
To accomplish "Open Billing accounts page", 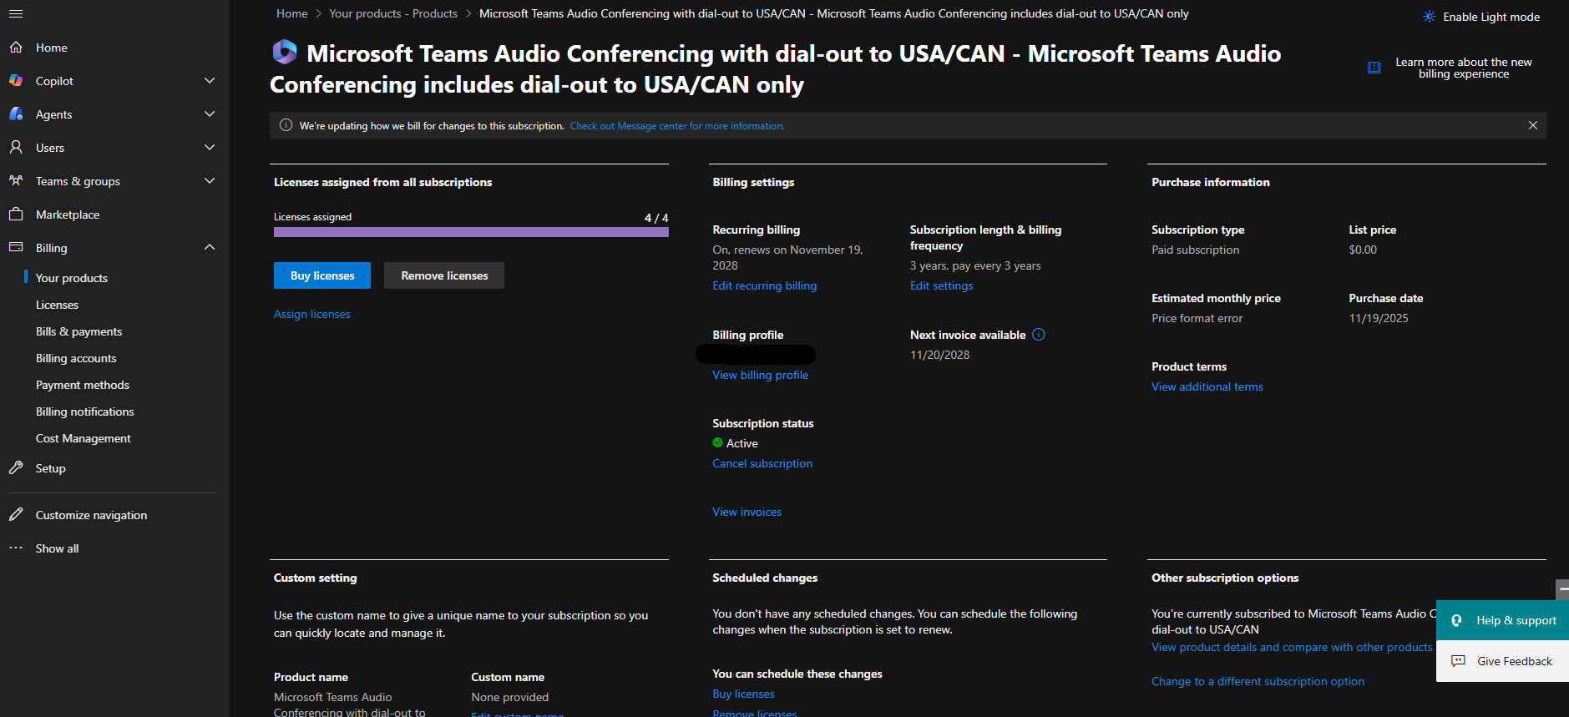I will [76, 358].
